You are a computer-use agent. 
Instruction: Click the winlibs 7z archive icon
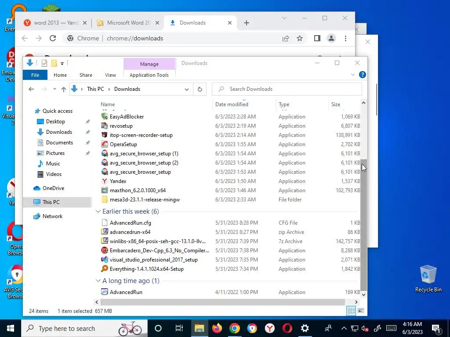tap(105, 241)
